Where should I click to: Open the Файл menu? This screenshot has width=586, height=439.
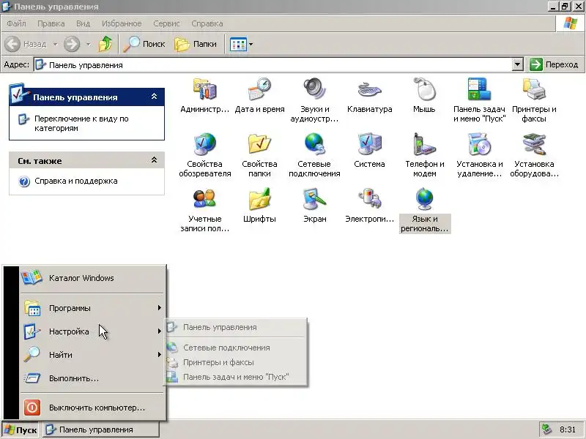[16, 23]
